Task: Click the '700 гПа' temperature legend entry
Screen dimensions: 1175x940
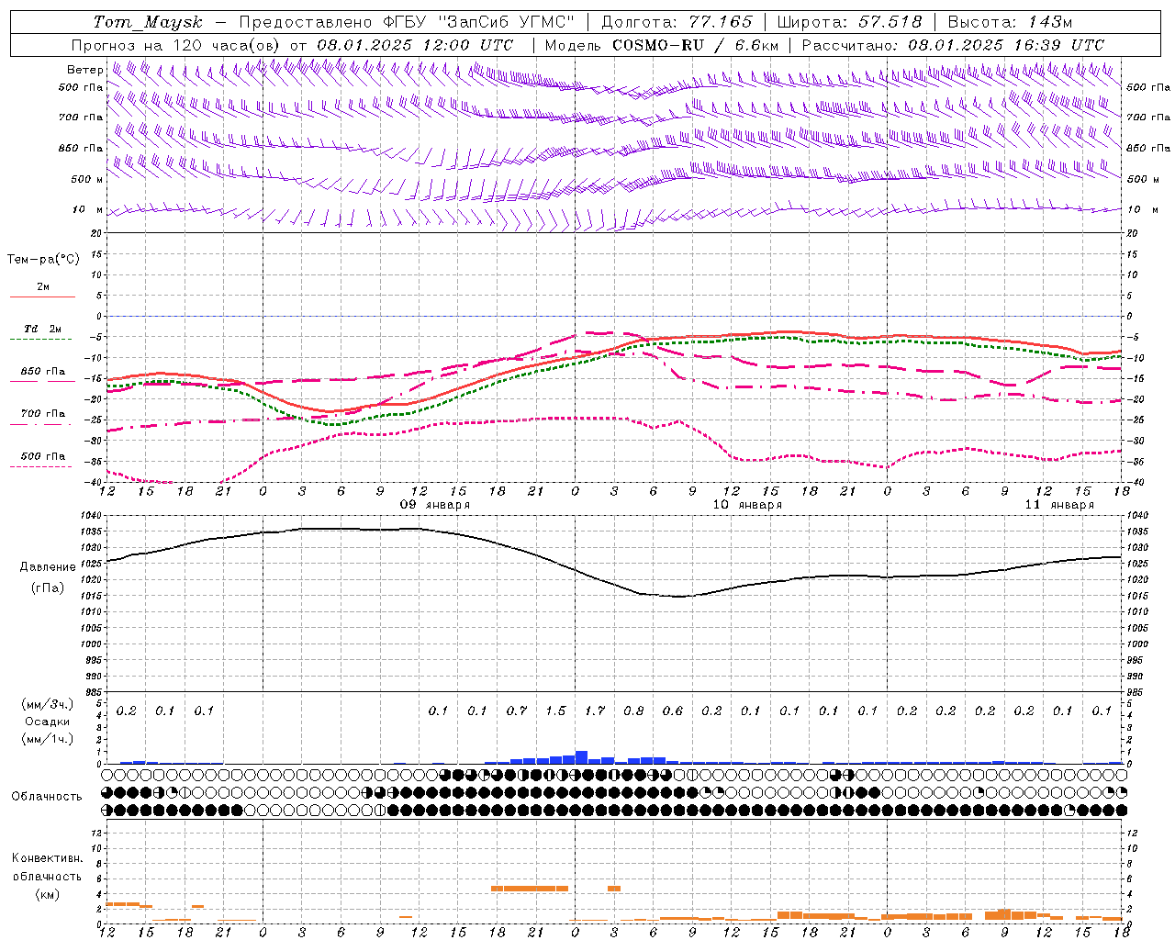Action: [43, 414]
